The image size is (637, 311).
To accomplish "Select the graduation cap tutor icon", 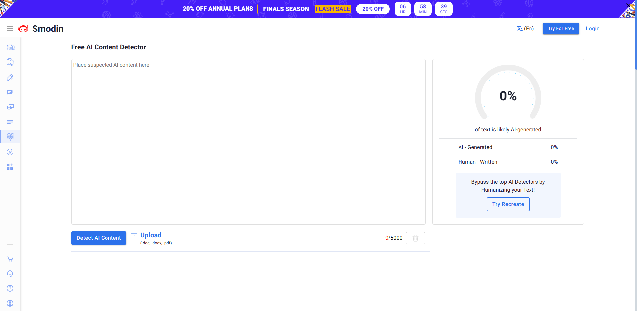I will (x=10, y=107).
